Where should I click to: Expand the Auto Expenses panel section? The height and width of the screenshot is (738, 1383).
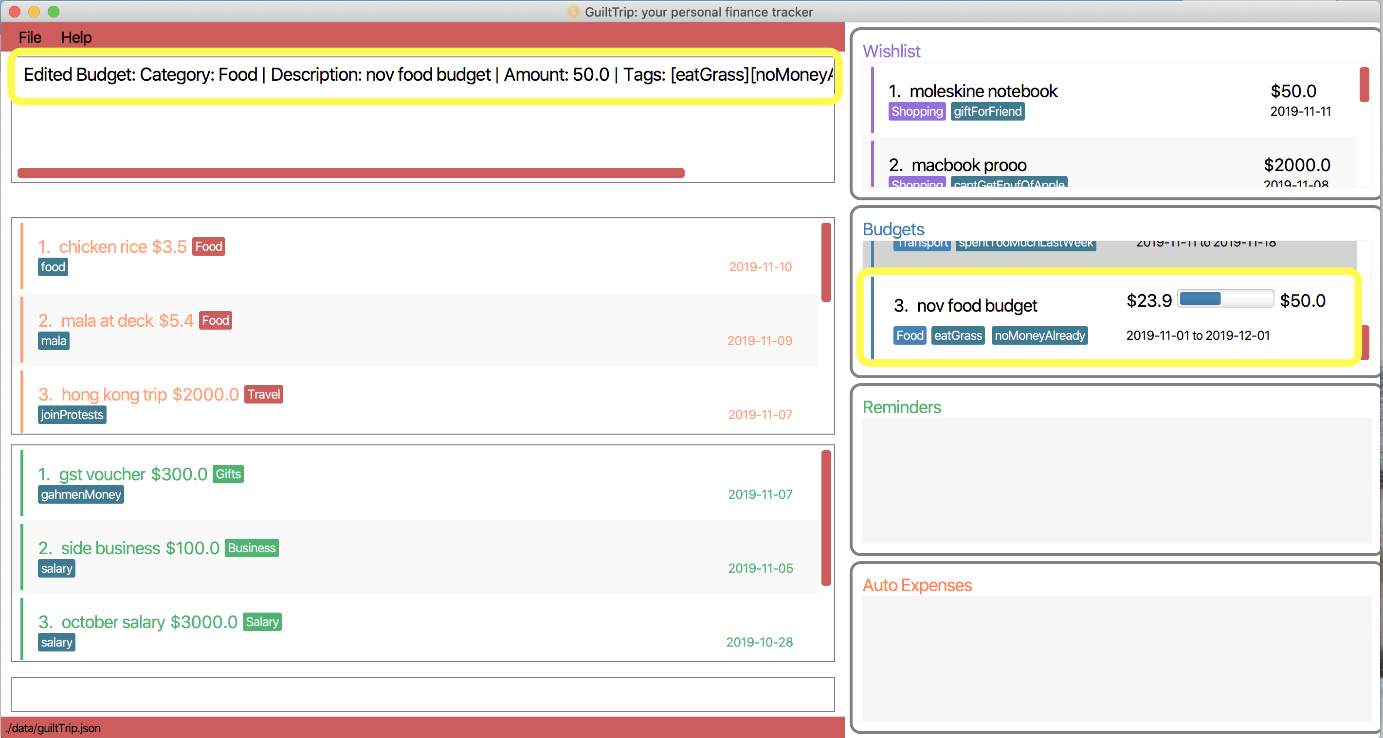[917, 585]
